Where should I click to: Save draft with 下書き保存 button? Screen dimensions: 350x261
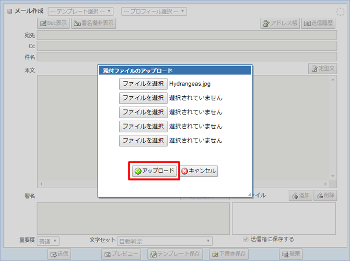coord(229,254)
